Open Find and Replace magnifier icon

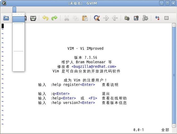tap(97, 18)
